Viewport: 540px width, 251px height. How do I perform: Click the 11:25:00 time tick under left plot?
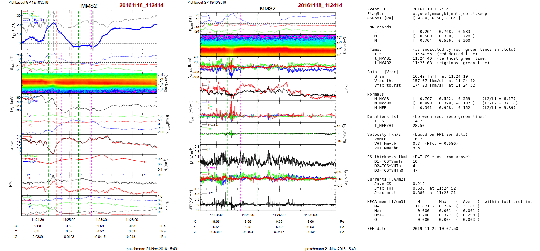point(69,220)
